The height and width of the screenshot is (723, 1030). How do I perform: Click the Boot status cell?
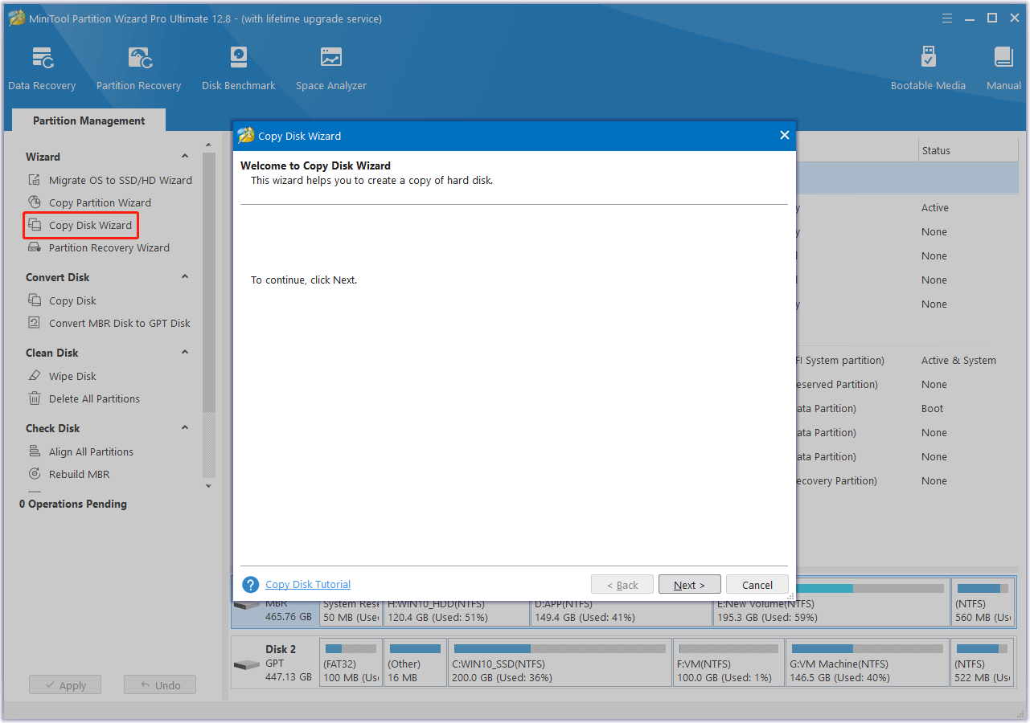933,408
